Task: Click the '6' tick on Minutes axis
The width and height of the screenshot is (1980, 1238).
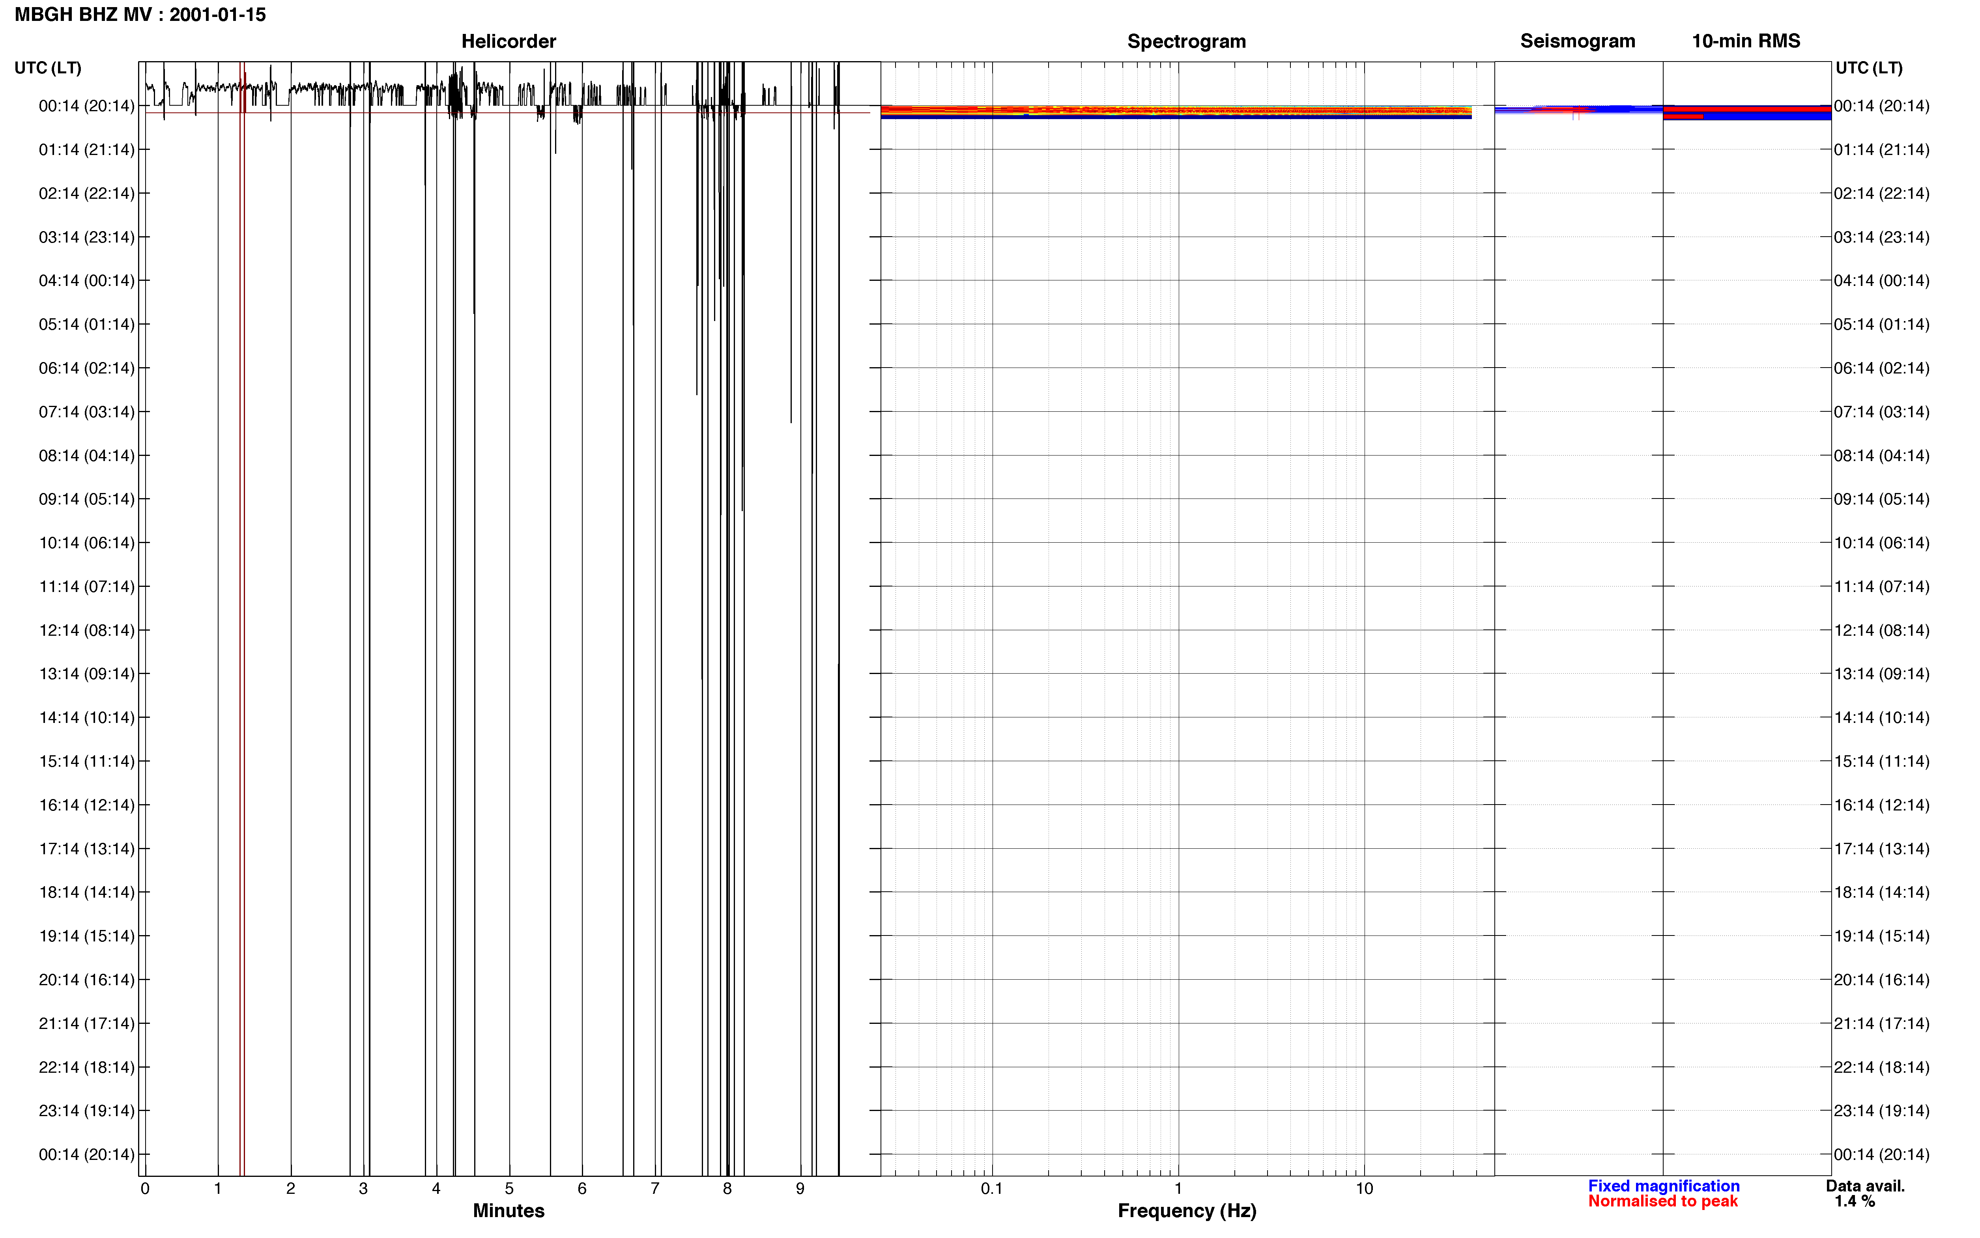Action: 582,1189
